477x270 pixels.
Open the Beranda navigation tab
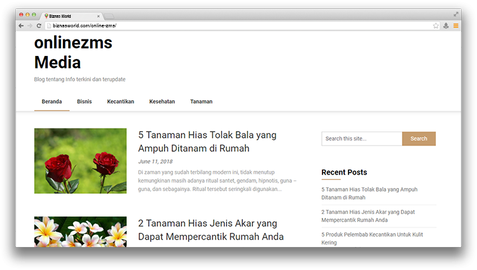point(52,102)
